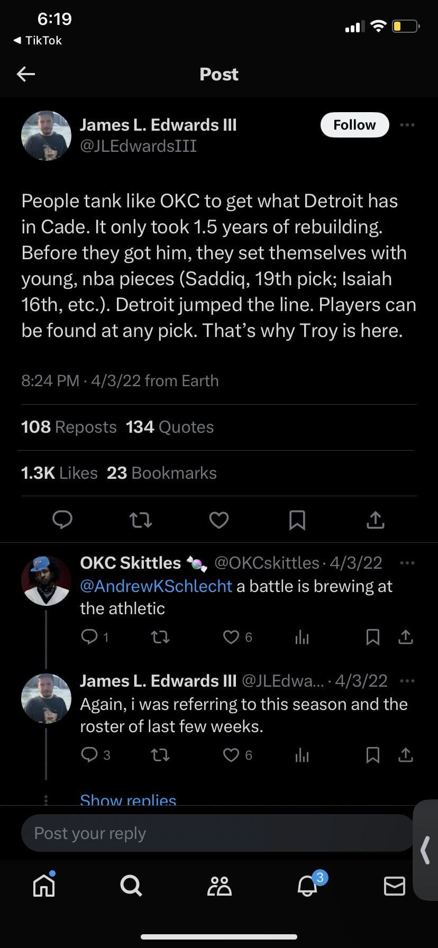Open Direct Messages envelope icon
Image resolution: width=438 pixels, height=948 pixels.
point(394,885)
